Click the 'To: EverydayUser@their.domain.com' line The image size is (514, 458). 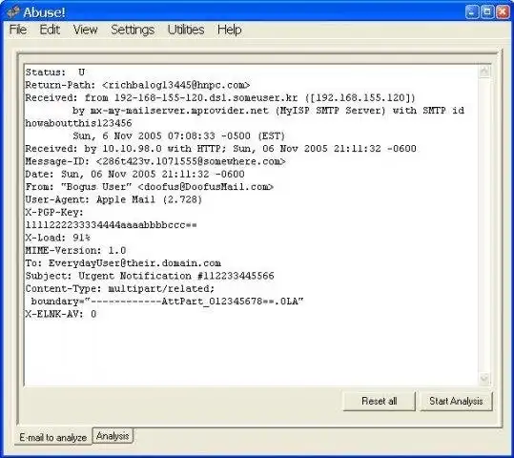(123, 263)
